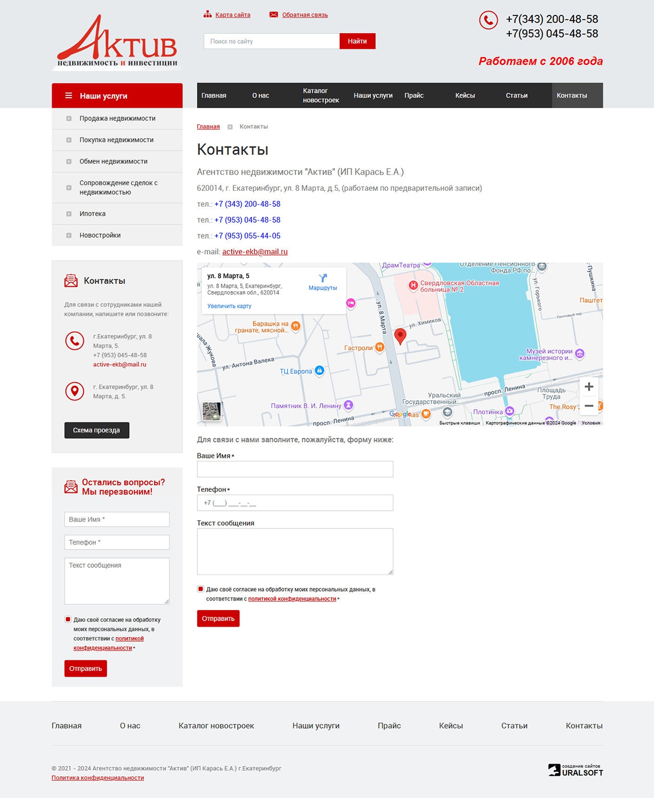Click Увеличить карту link on map card
The width and height of the screenshot is (654, 798).
tap(229, 306)
